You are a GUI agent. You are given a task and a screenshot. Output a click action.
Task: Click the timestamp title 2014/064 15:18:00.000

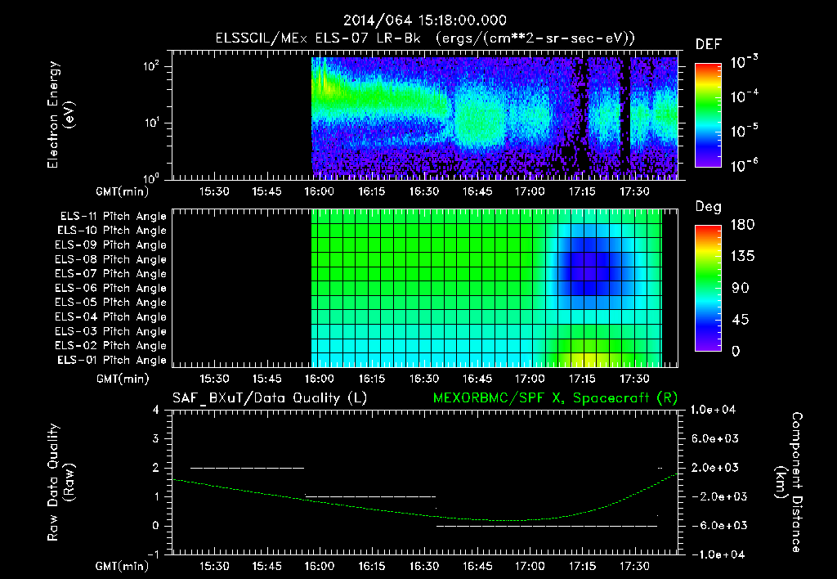point(424,20)
